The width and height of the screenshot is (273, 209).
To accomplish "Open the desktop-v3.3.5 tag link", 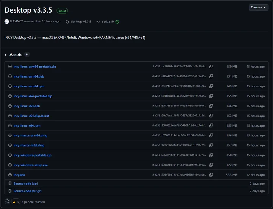I will click(81, 22).
